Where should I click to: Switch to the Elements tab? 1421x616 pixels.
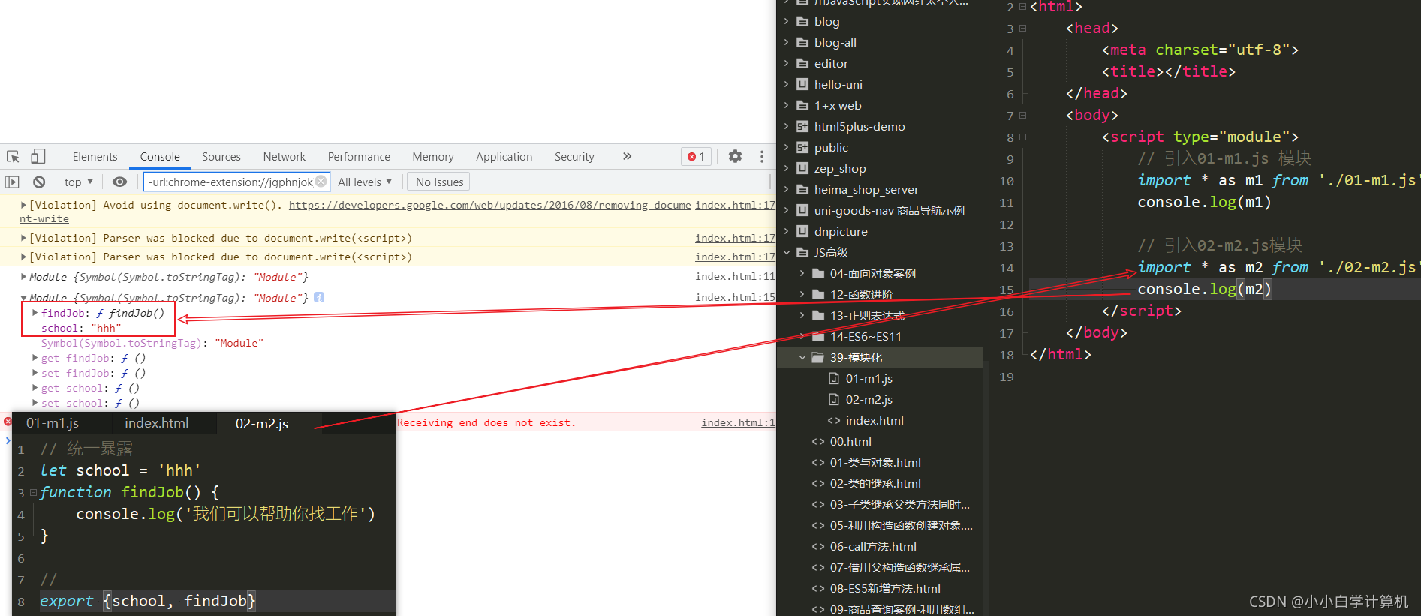95,156
